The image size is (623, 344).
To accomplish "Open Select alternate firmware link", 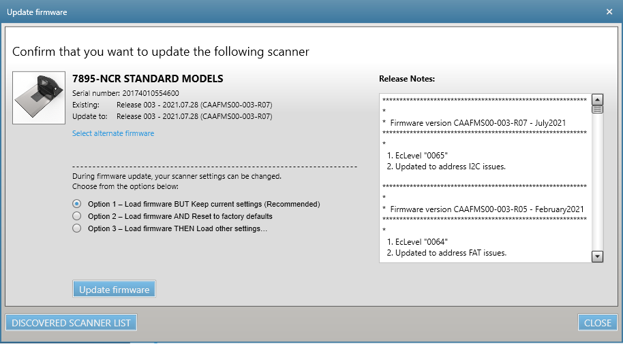I will click(113, 133).
